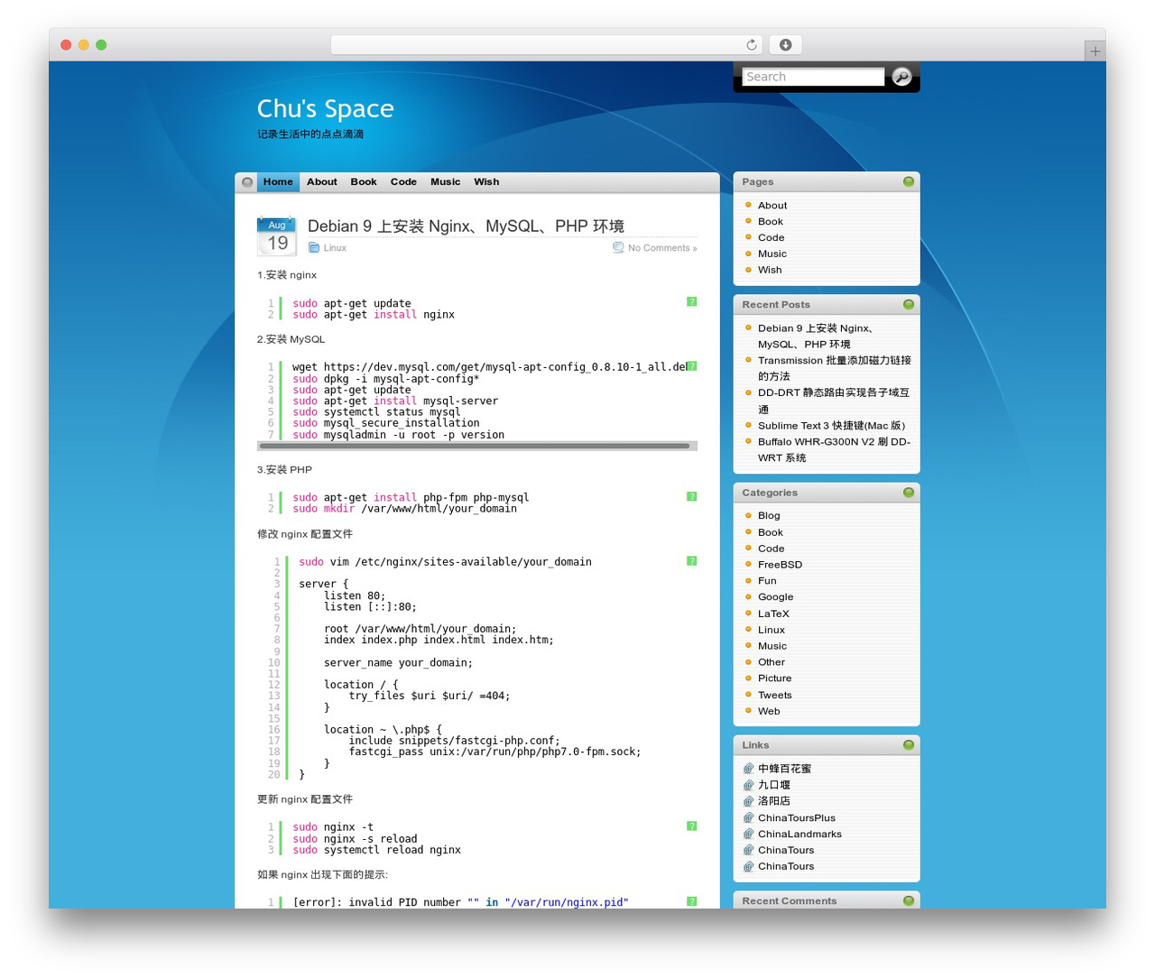Click the link icon beside ChinaLandmarks
1155x978 pixels.
pyautogui.click(x=748, y=835)
